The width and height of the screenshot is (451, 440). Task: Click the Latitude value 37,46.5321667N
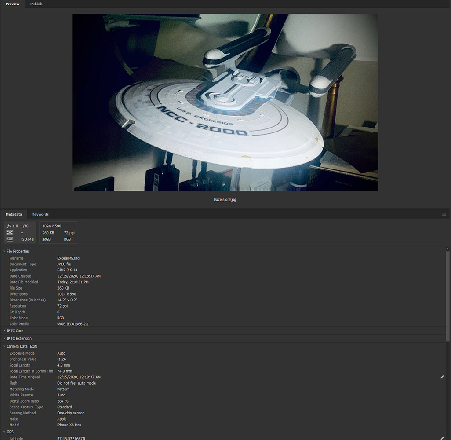pyautogui.click(x=71, y=438)
